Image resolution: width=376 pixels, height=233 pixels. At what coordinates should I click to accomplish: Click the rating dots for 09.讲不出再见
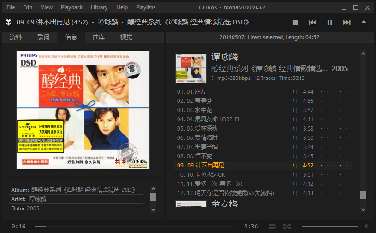pyautogui.click(x=334, y=166)
